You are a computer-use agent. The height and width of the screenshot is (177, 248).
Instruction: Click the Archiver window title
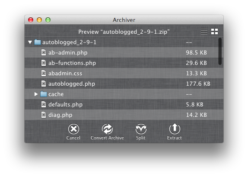(124, 20)
